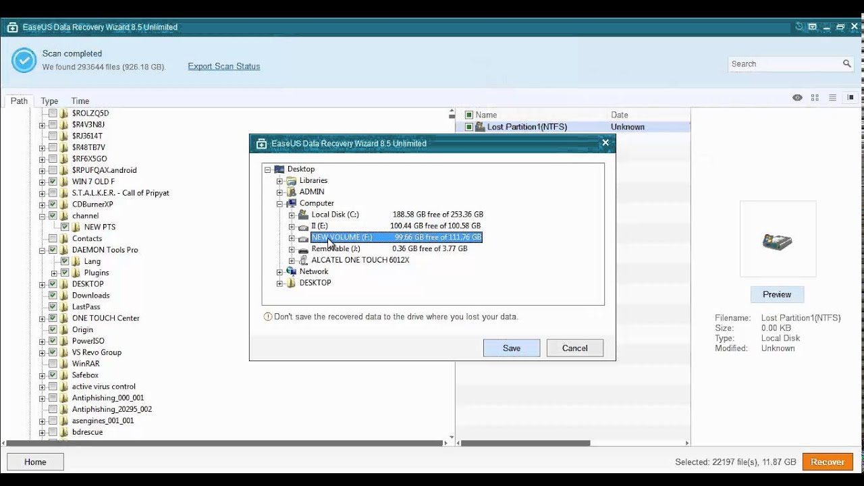Select NEW VOLUME (F:) in dialog tree
The height and width of the screenshot is (486, 864).
tap(396, 238)
